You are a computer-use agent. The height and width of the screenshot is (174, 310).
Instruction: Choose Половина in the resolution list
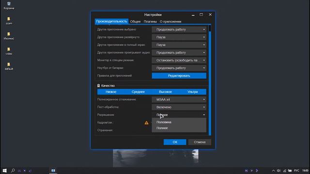pos(179,122)
